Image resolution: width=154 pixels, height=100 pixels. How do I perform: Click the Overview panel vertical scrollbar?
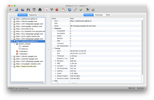142,47
